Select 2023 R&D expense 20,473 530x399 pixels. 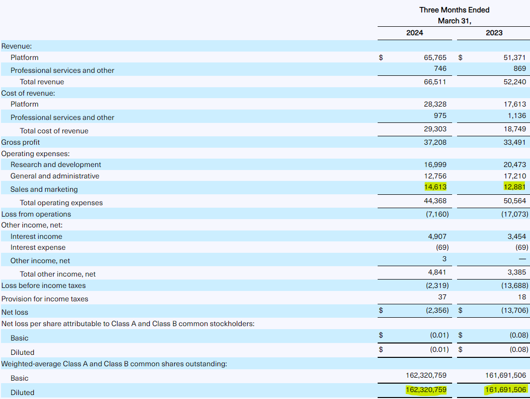point(515,165)
